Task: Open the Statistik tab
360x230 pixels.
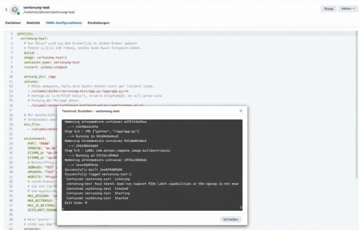Action: coord(33,23)
